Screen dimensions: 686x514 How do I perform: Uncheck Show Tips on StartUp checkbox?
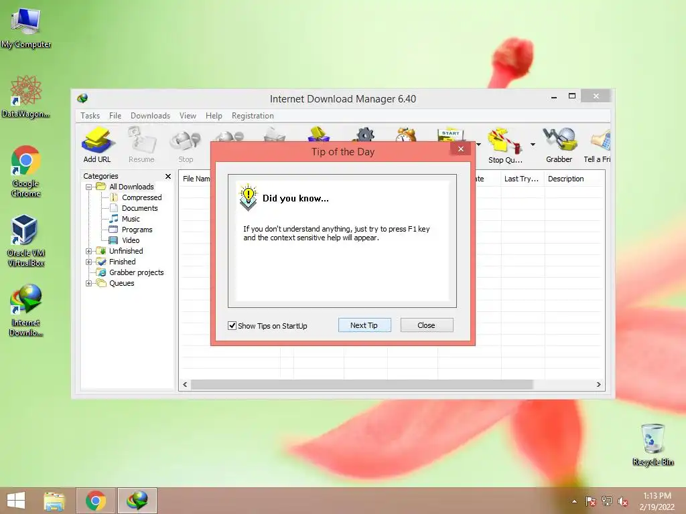[x=232, y=326]
